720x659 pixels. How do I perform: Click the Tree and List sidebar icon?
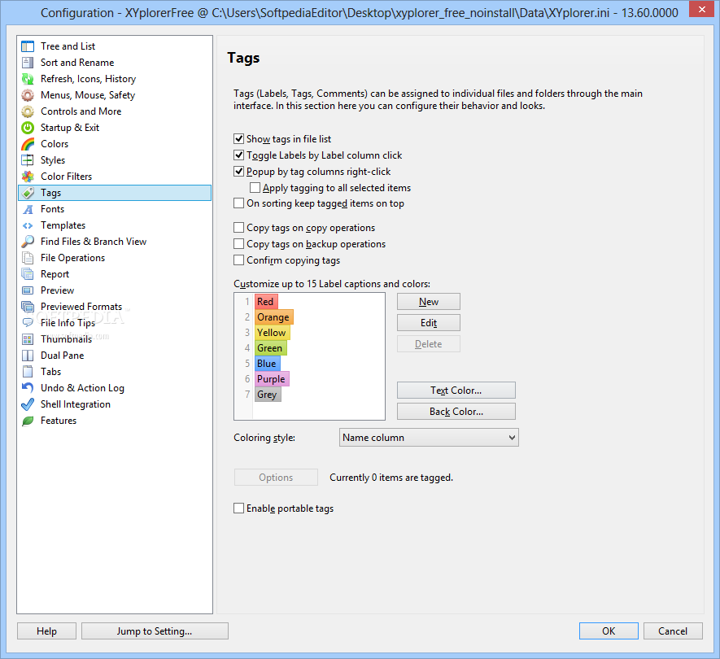coord(28,46)
